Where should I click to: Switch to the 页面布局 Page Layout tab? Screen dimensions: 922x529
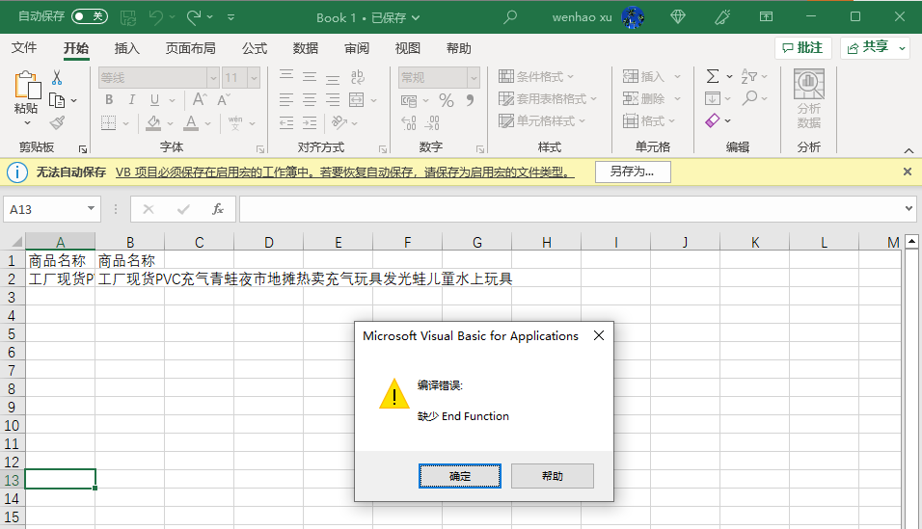point(191,48)
